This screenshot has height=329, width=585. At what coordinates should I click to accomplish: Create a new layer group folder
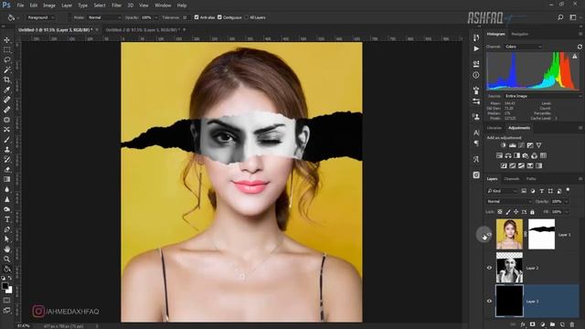[552, 325]
